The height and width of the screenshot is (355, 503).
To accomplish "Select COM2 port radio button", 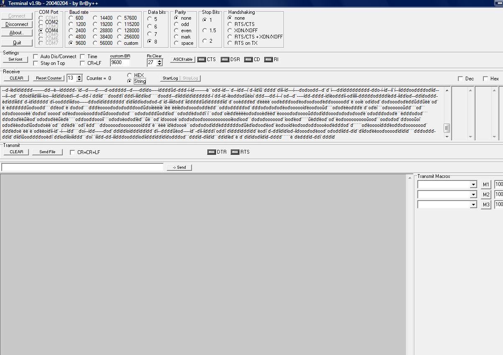I will point(41,22).
